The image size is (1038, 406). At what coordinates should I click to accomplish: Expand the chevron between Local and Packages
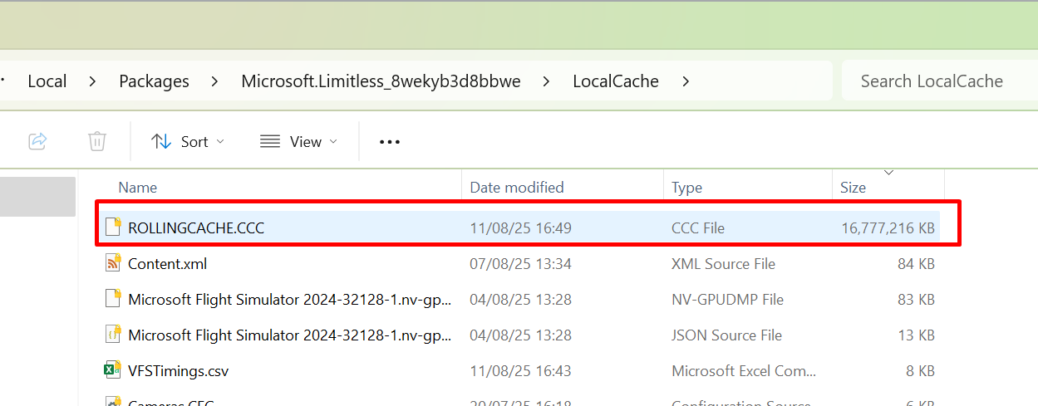pyautogui.click(x=92, y=81)
